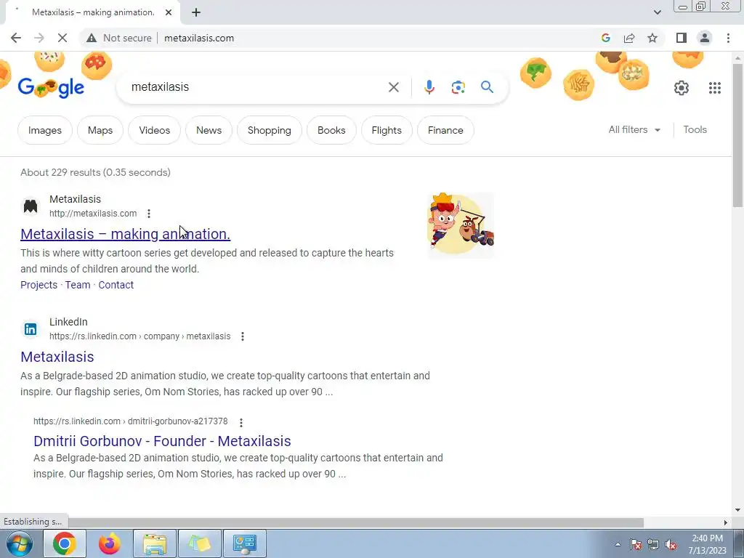
Task: Open the Metaxilasis – making animation link
Action: point(125,234)
